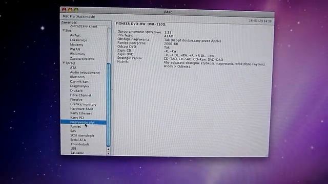Select Lokalizacje in the sidebar

coord(78,40)
